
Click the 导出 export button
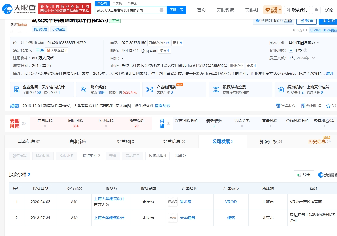pos(304,175)
